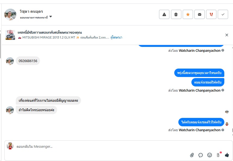Mark conversation done with checkmark button

(223, 15)
